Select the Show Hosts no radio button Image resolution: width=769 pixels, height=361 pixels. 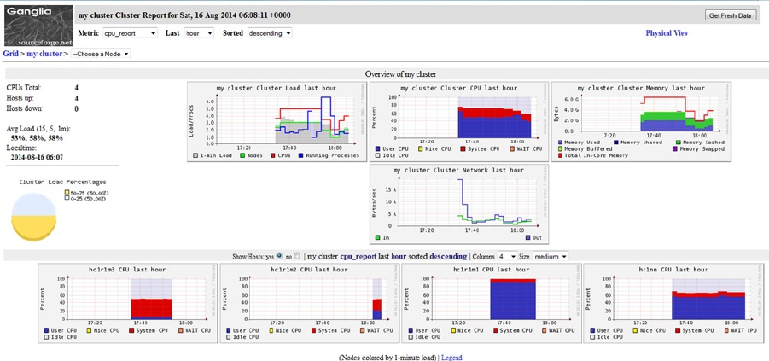pyautogui.click(x=298, y=256)
